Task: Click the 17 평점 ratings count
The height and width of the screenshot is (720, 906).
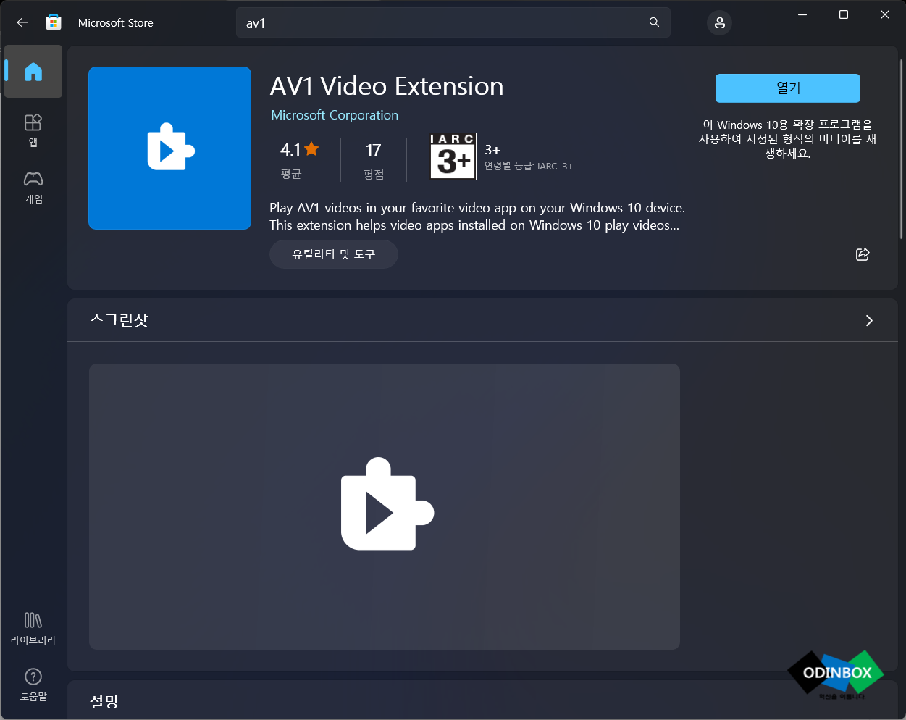Action: (374, 160)
